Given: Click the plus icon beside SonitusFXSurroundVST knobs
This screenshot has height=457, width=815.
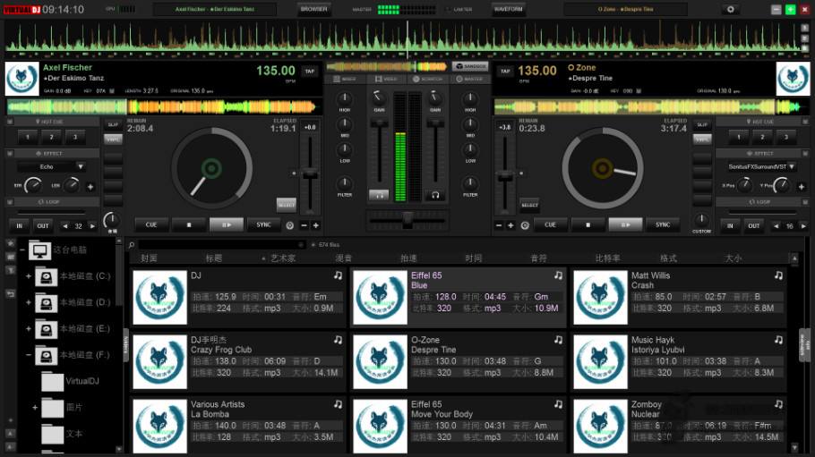Looking at the screenshot, I should [x=801, y=186].
